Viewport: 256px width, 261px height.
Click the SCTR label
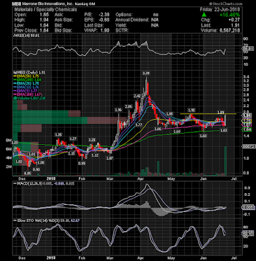[x=122, y=31]
